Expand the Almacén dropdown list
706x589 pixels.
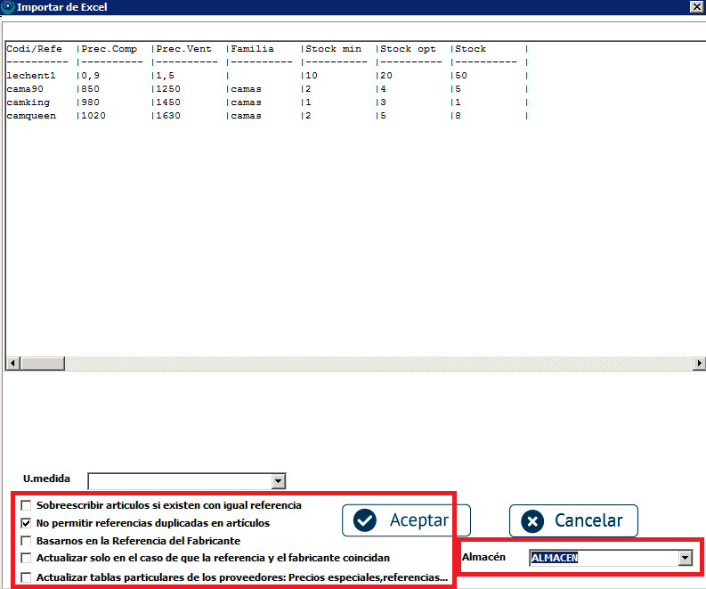[685, 558]
